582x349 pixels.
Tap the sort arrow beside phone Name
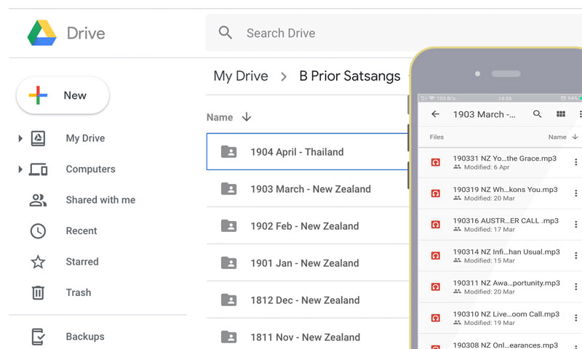[575, 137]
